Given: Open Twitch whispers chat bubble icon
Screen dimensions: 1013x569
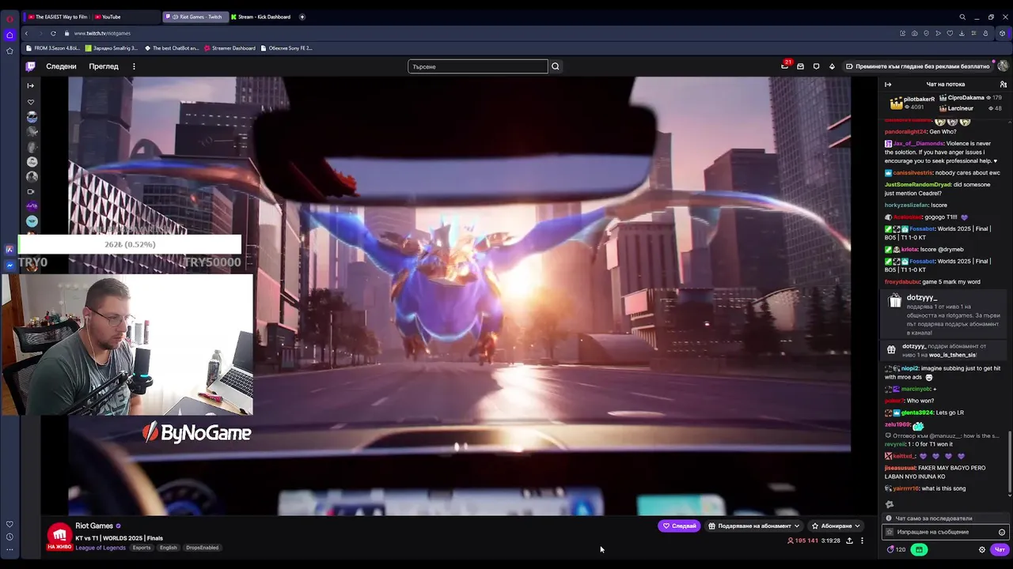Looking at the screenshot, I should [816, 66].
